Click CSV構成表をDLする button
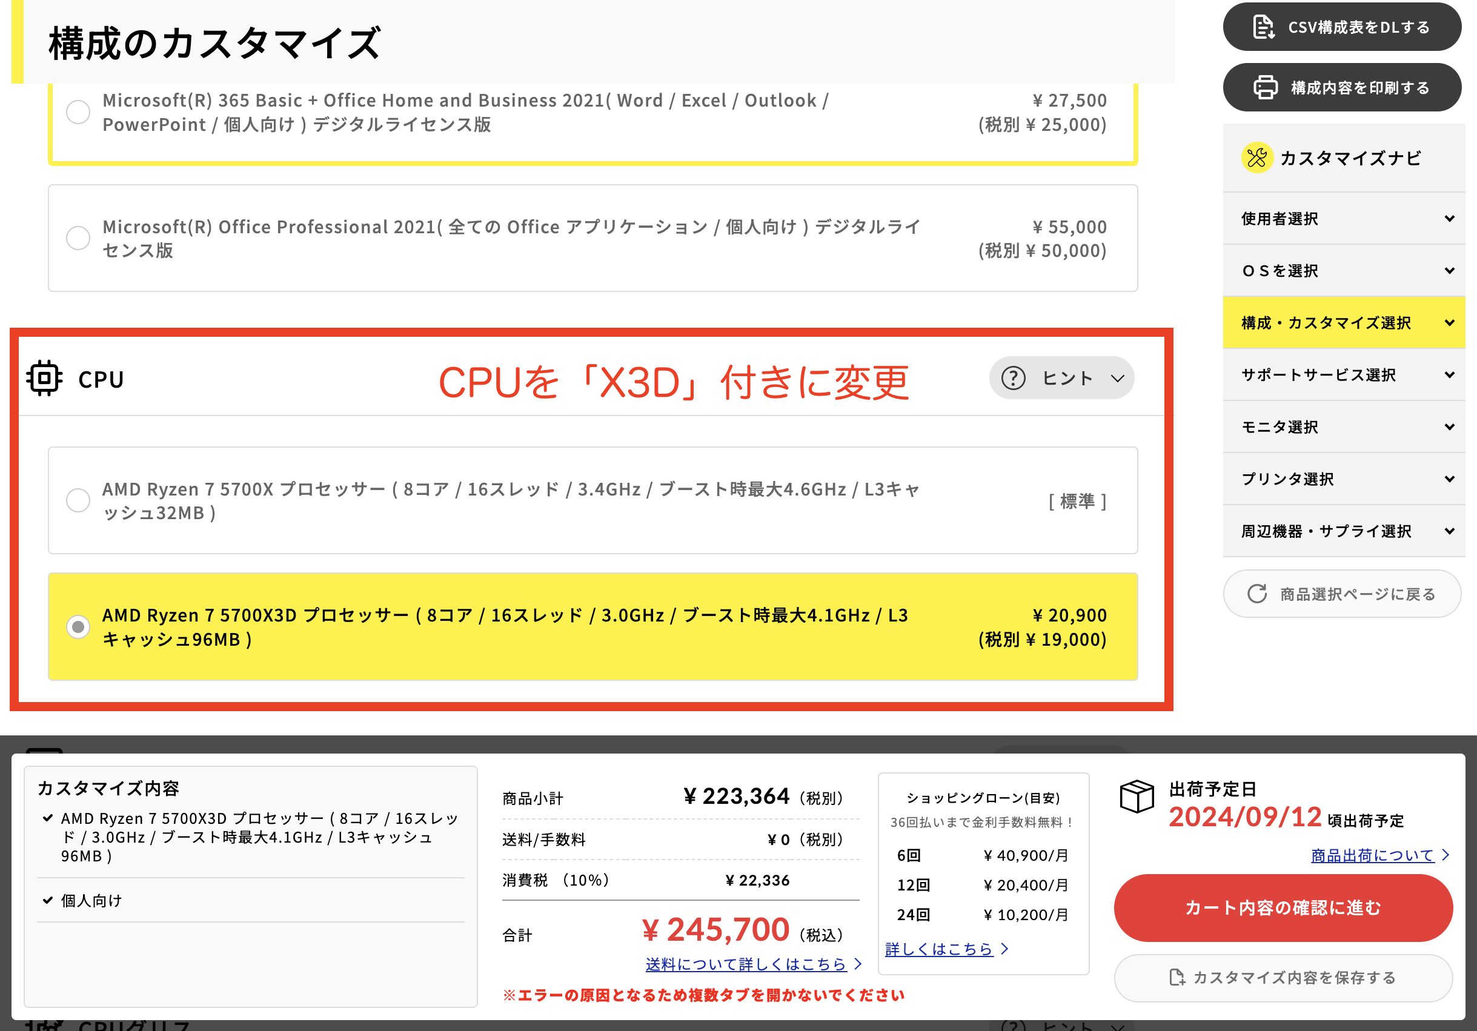1477x1031 pixels. pyautogui.click(x=1342, y=27)
